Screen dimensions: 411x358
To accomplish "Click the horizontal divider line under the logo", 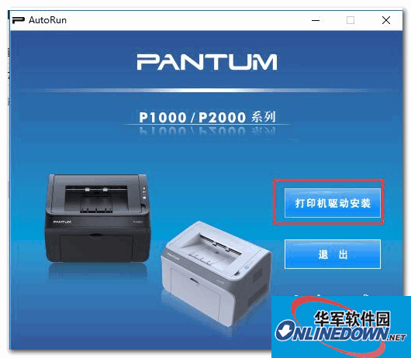I will [207, 90].
